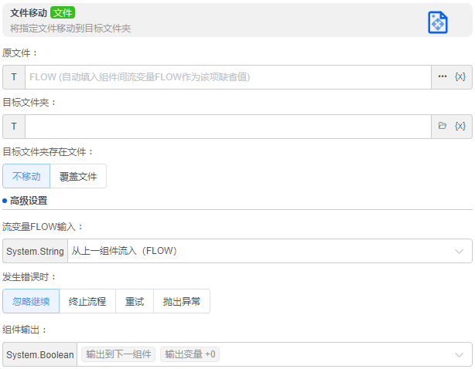Insert variable in source file field
The width and height of the screenshot is (475, 369).
460,77
